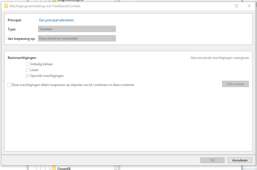Toggle 'Speciale machtigingen' checkbox
Image resolution: width=257 pixels, height=170 pixels.
(x=28, y=76)
